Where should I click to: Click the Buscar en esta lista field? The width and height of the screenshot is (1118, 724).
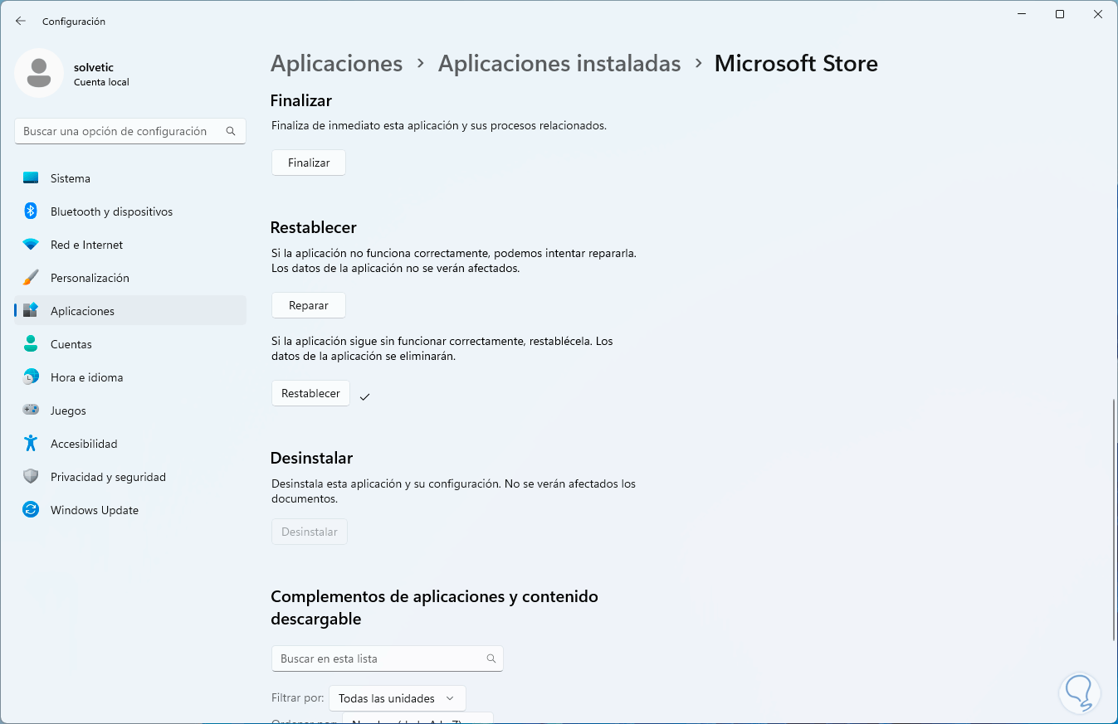pos(380,658)
